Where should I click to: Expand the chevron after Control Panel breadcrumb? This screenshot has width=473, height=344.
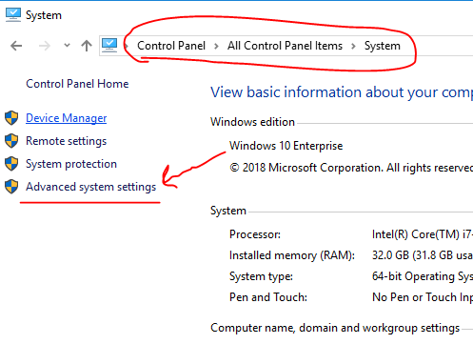[x=216, y=47]
